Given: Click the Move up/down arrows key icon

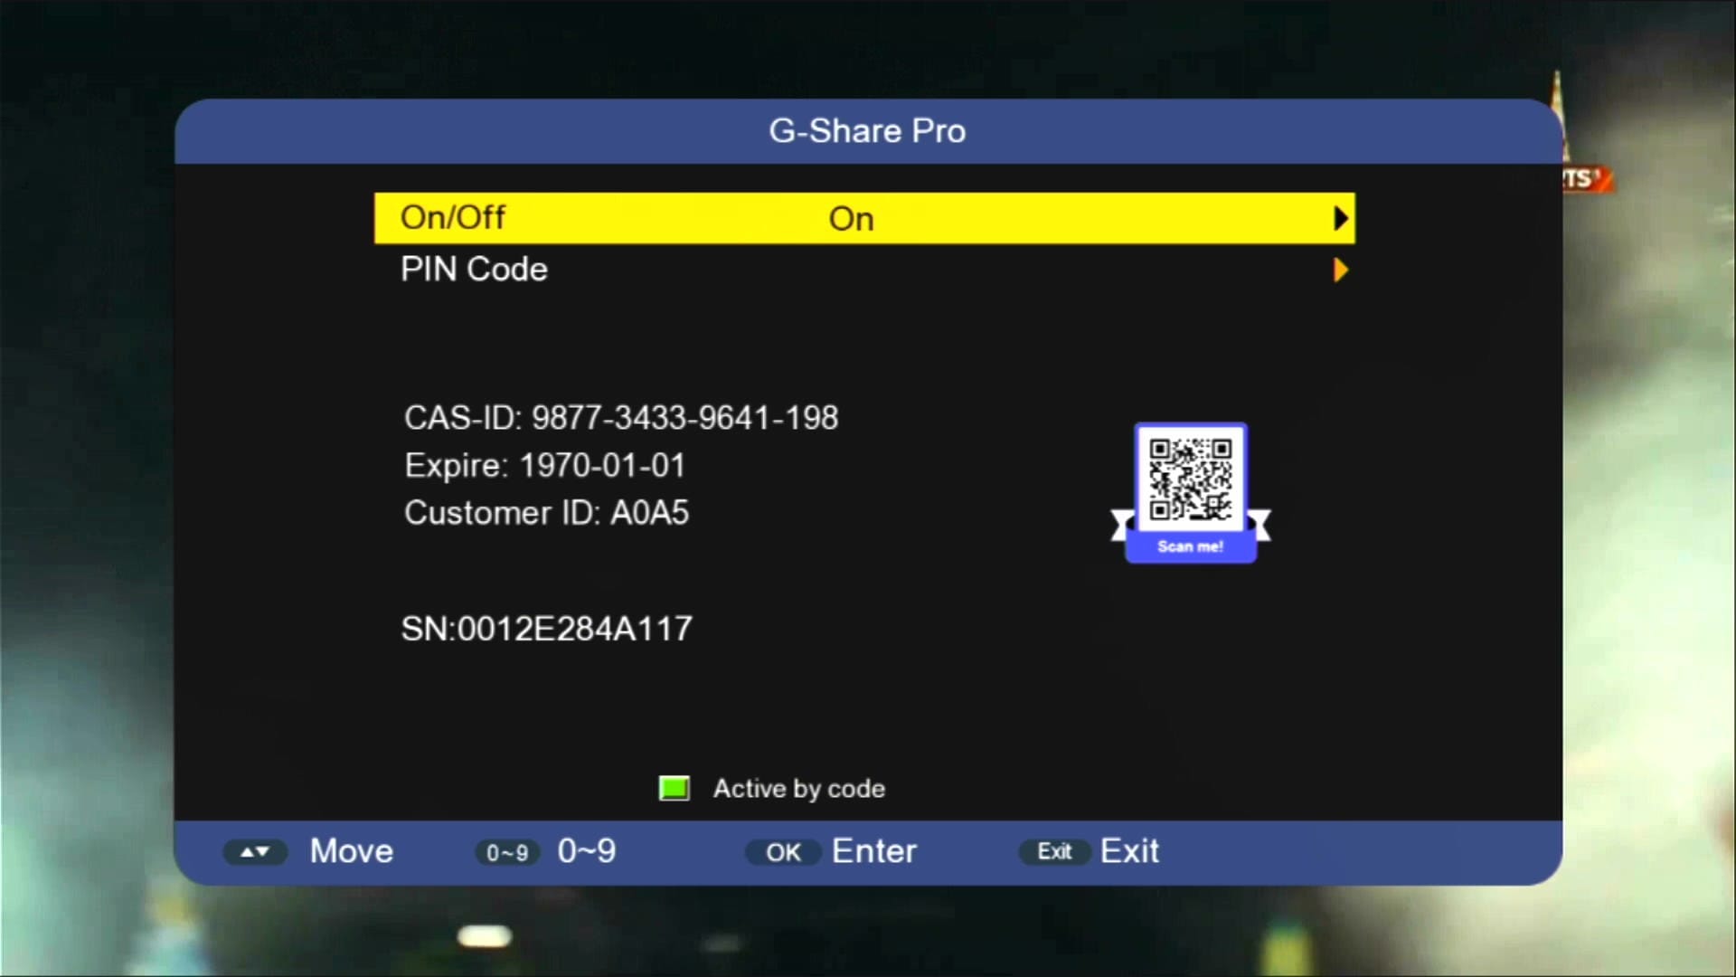Looking at the screenshot, I should 255,852.
